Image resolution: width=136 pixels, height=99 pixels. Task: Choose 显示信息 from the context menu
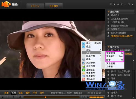click(92, 70)
